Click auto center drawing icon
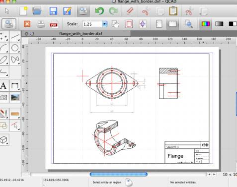This screenshot has width=237, height=187. click(x=143, y=24)
